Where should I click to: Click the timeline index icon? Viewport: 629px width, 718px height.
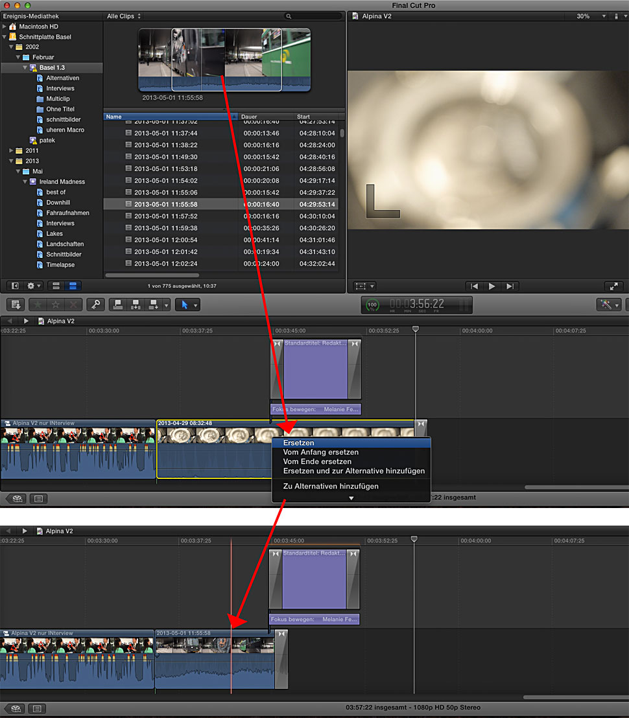point(39,498)
